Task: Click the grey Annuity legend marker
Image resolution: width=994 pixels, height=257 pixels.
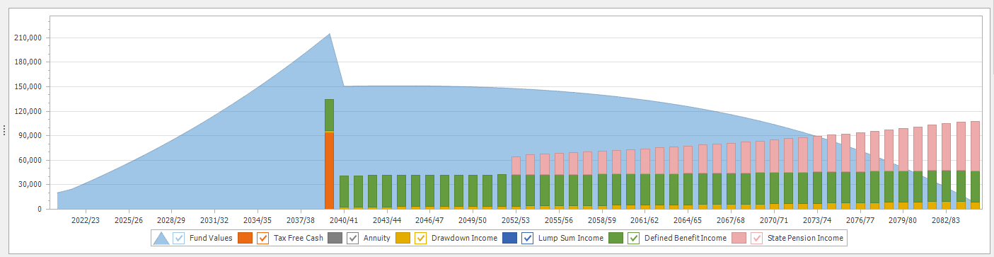Action: [335, 238]
